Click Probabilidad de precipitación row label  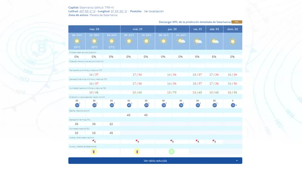83,52
